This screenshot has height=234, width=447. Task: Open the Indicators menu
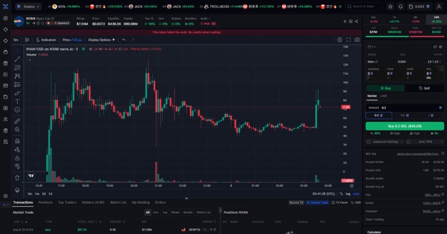coord(46,40)
